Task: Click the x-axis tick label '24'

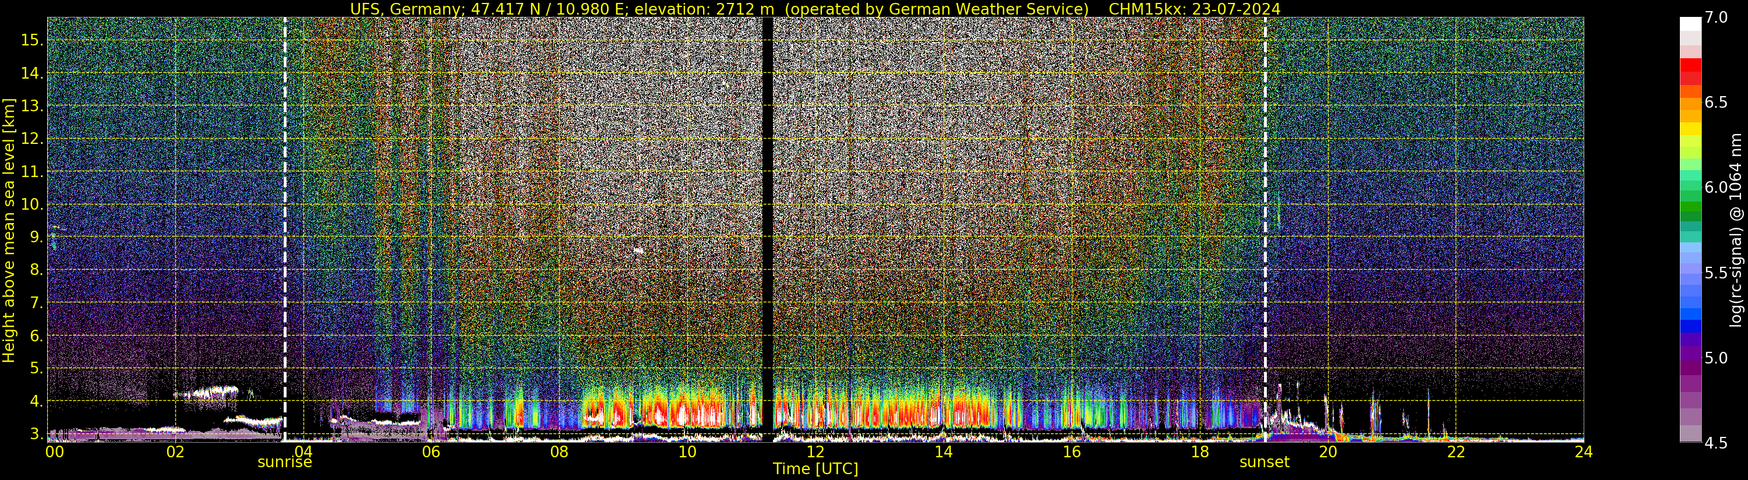Action: pos(1583,452)
